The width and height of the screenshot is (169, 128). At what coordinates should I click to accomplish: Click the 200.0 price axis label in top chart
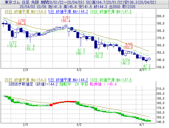160,16
